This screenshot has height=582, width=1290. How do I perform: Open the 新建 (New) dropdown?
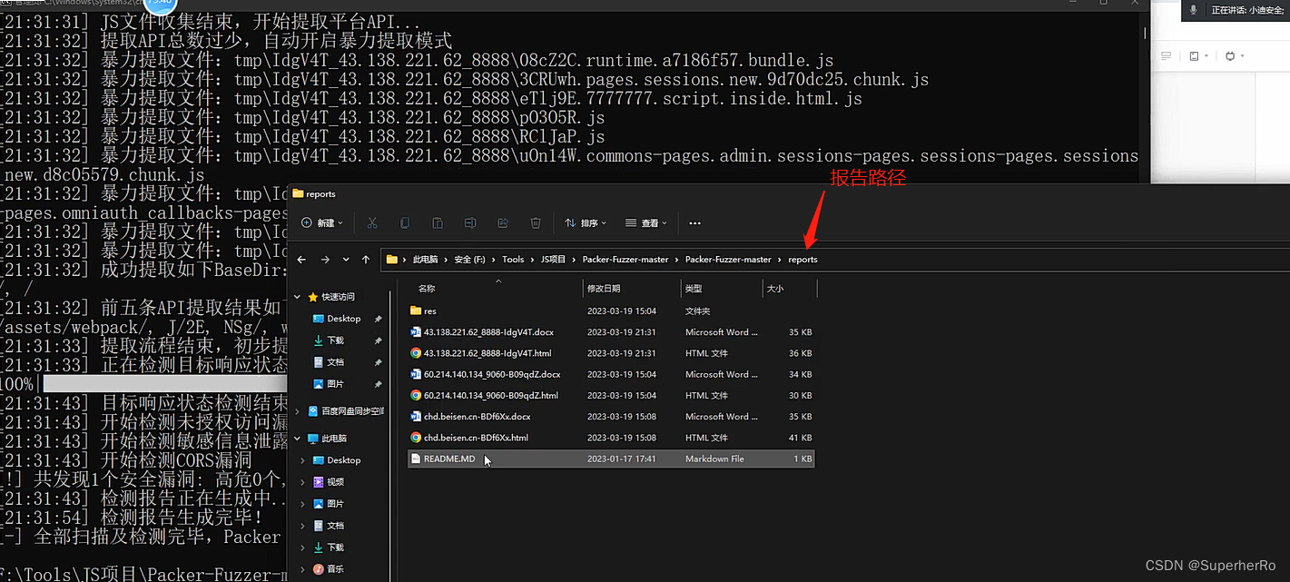[322, 223]
